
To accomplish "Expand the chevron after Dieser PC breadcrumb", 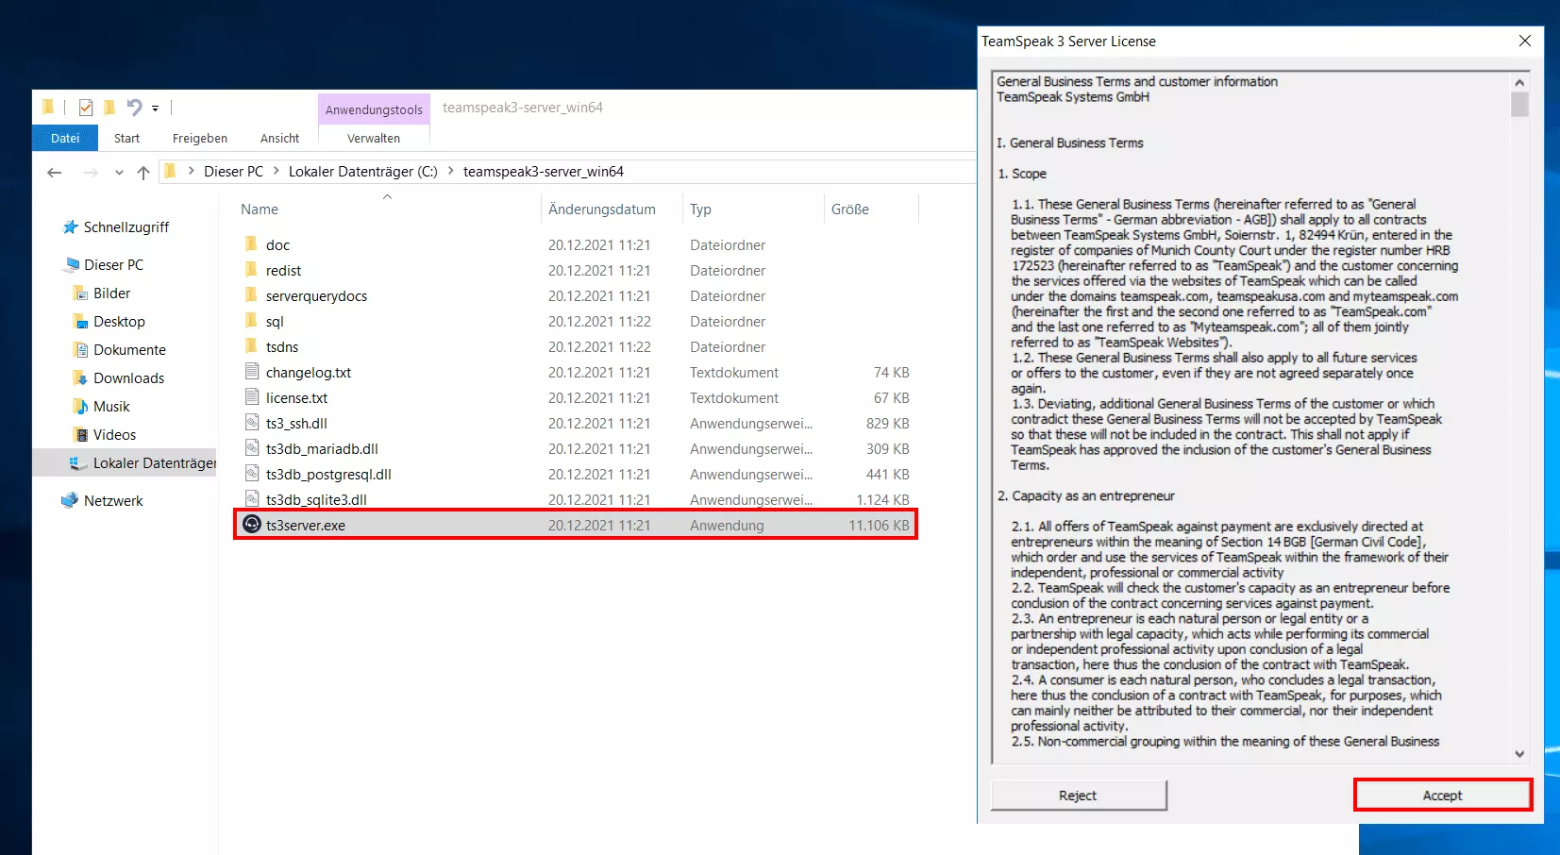I will 277,171.
